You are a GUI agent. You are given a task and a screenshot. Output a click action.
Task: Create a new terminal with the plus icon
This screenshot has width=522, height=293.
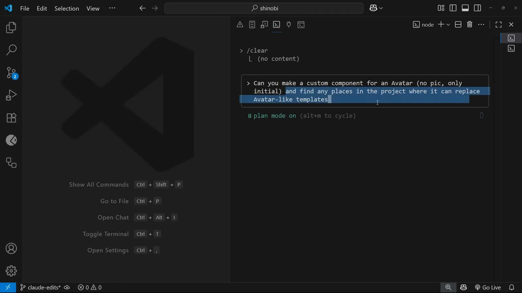441,25
